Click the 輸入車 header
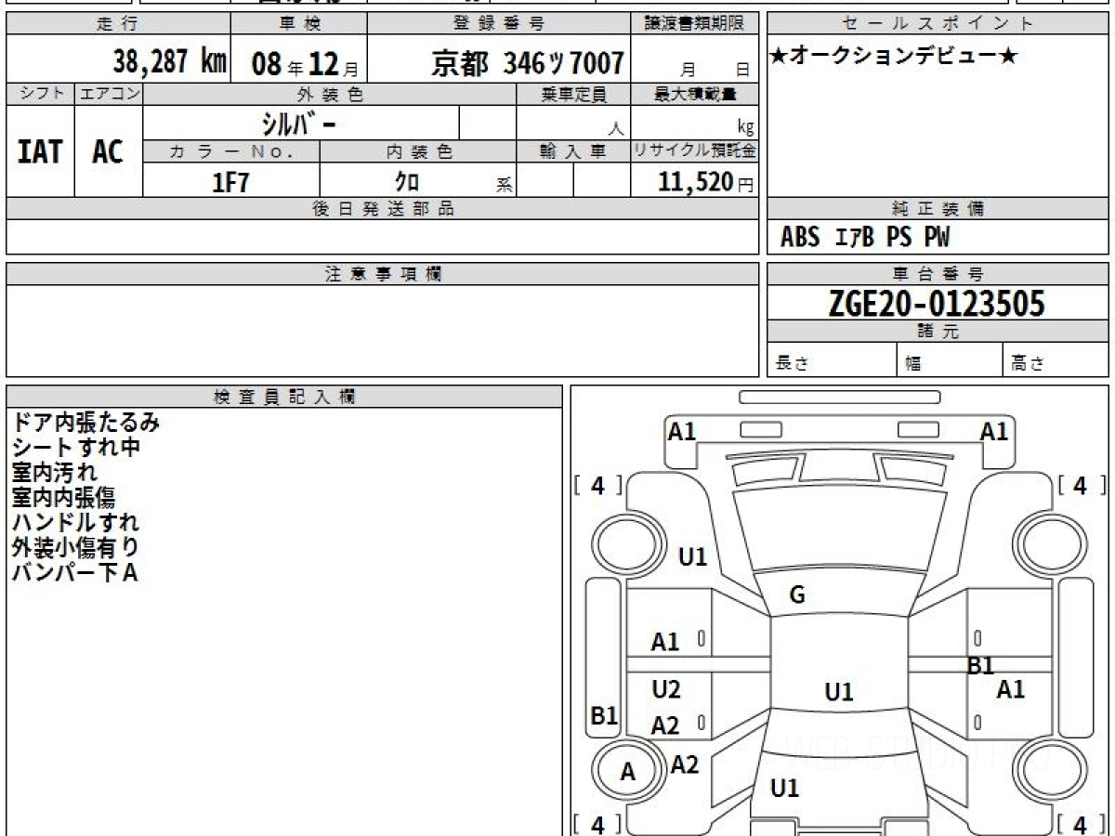Screen dimensions: 1115x836 tap(573, 151)
